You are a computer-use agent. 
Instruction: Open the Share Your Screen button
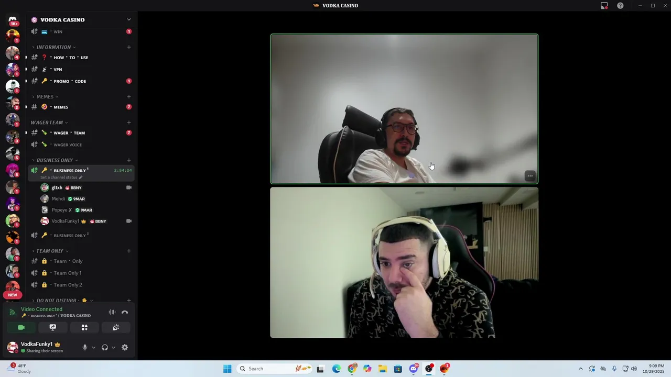53,327
